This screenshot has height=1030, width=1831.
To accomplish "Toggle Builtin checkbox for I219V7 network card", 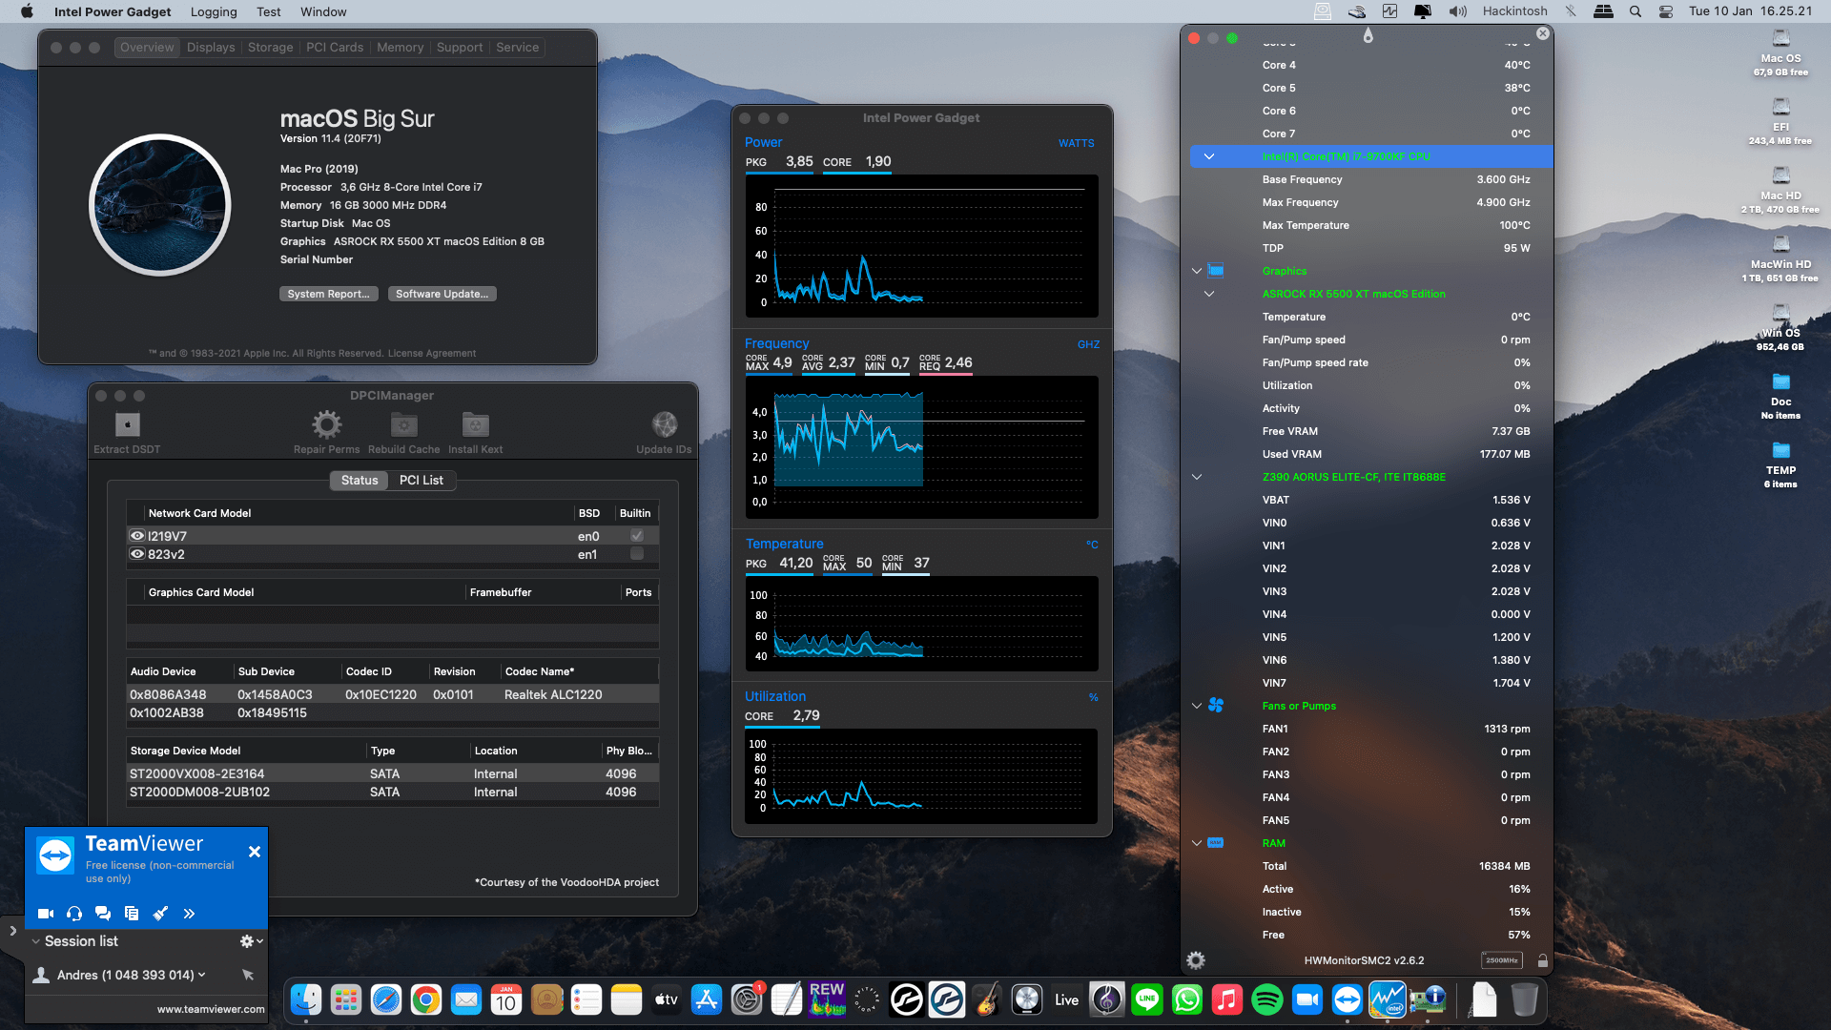I will pos(636,535).
